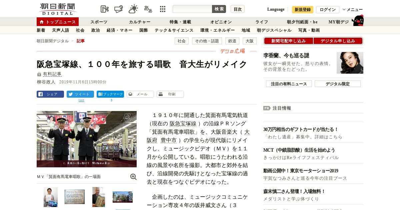Screen dimensions: 400x210
Task: Select 環境・エネルギー in sub navigation
Action: pos(217,30)
